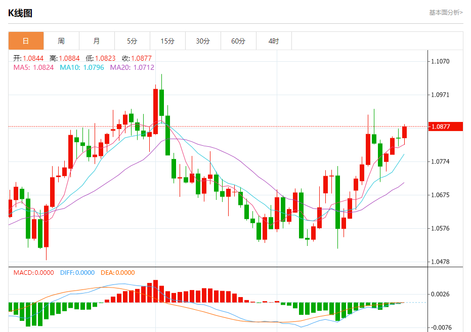471x332 pixels.
Task: Click the 1.0971 price axis label
Action: [440, 95]
